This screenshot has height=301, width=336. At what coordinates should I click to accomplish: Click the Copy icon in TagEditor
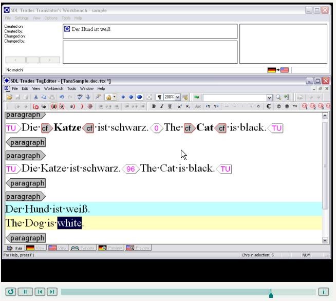point(44,97)
